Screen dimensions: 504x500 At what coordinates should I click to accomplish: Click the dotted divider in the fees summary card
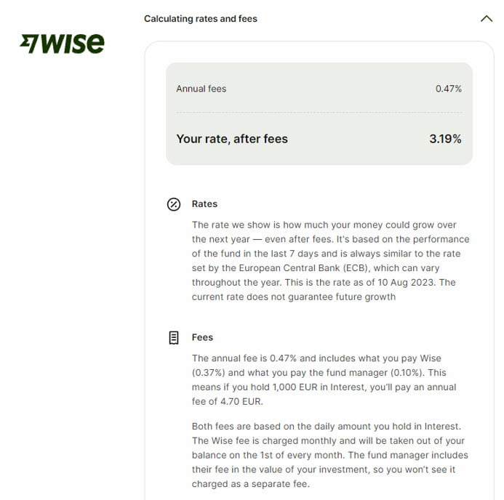[x=319, y=113]
